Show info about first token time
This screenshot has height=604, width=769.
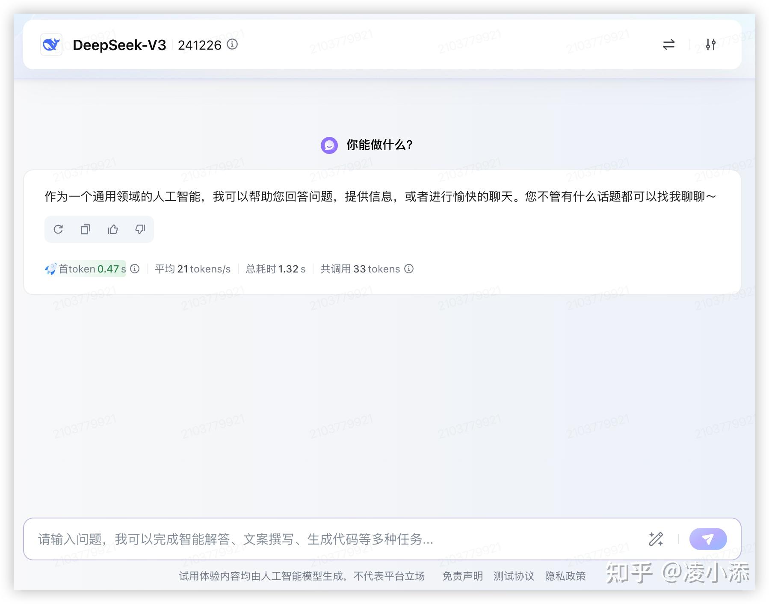(x=135, y=269)
